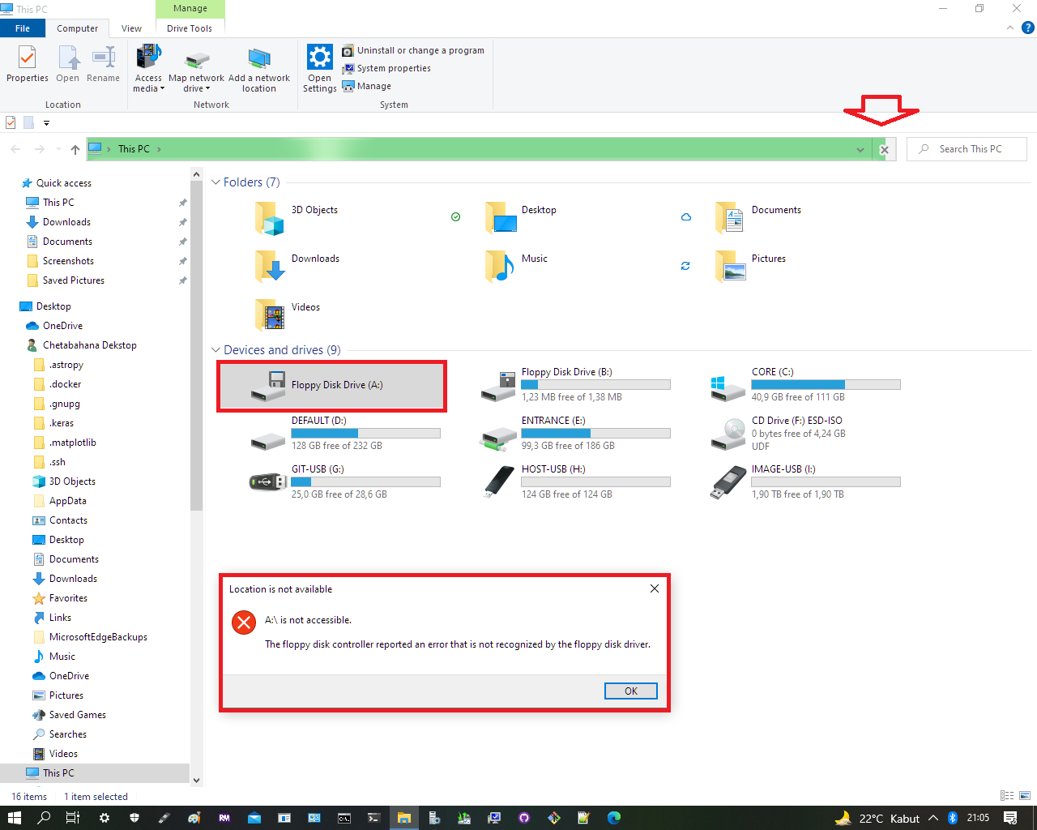Open recent locations dropdown arrow
The width and height of the screenshot is (1037, 830).
[58, 149]
